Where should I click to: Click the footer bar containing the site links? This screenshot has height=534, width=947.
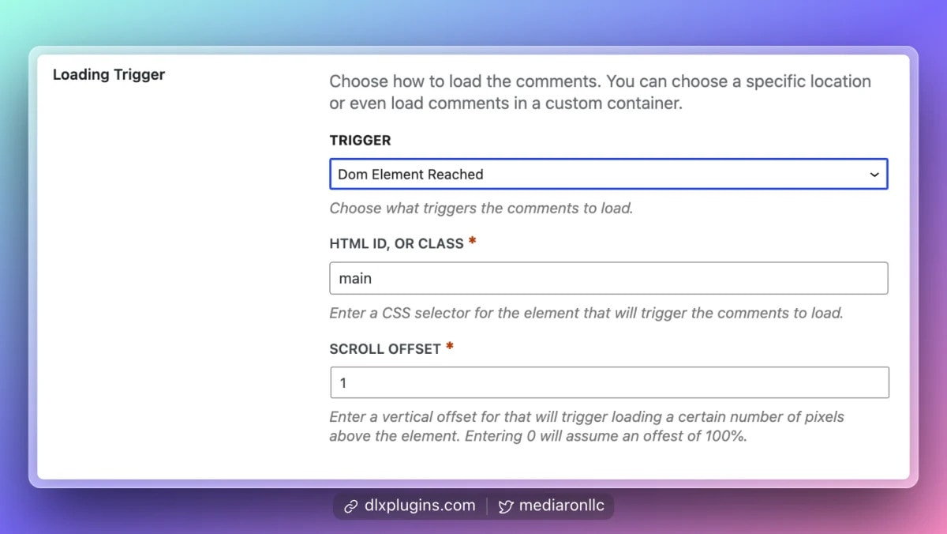473,506
